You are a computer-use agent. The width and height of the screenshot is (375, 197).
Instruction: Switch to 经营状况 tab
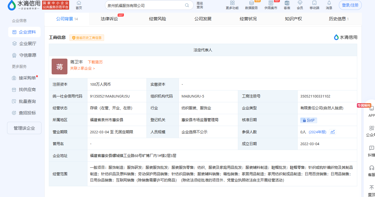pos(248,19)
